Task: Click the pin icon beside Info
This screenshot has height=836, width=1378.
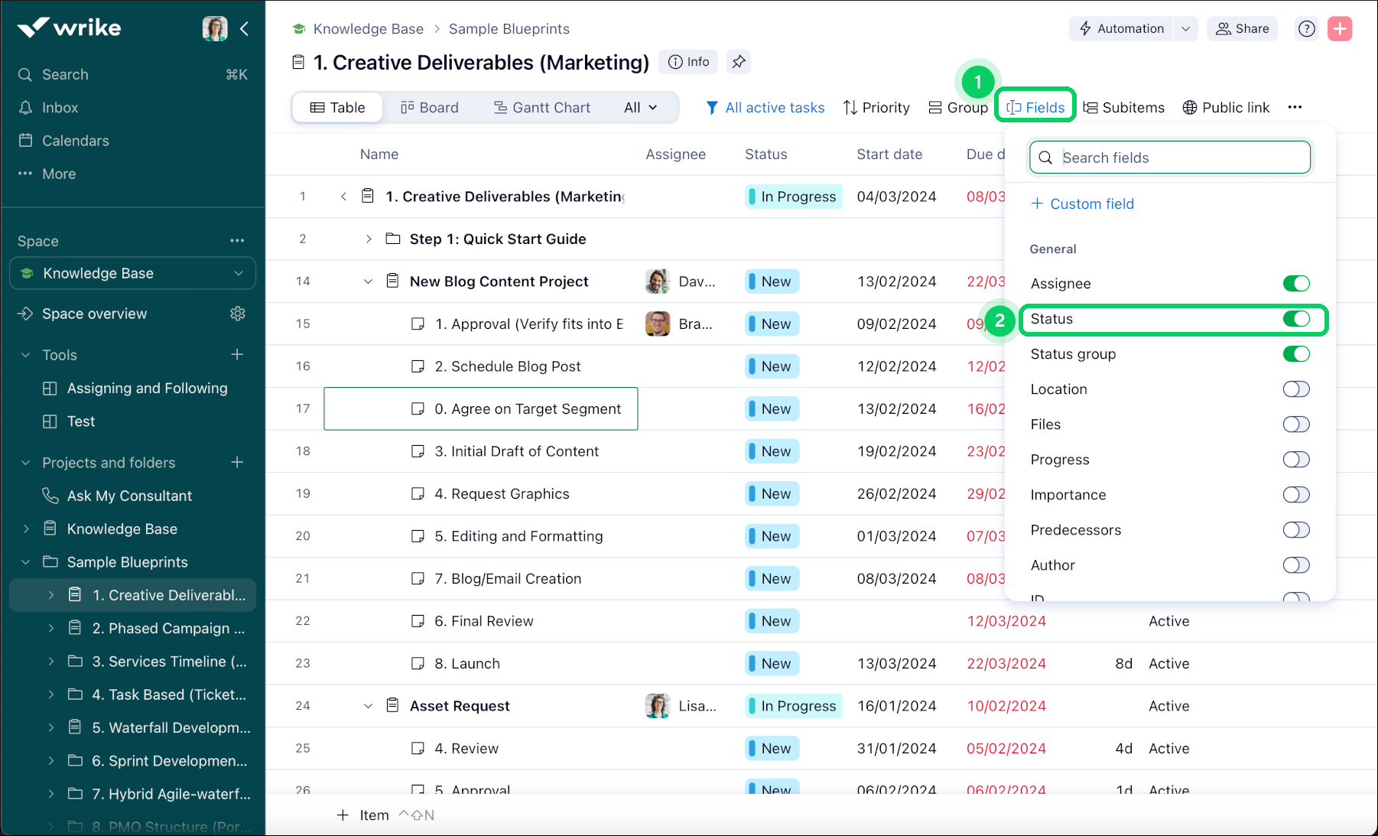Action: pyautogui.click(x=738, y=62)
